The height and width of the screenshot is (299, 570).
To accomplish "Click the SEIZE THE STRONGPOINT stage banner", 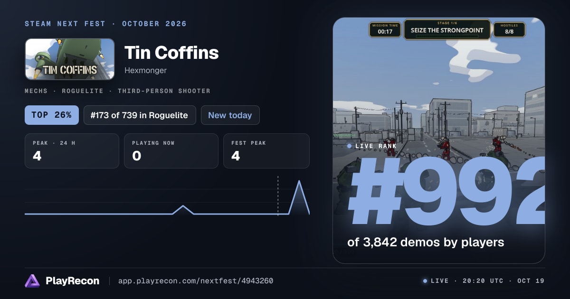I will pos(447,29).
